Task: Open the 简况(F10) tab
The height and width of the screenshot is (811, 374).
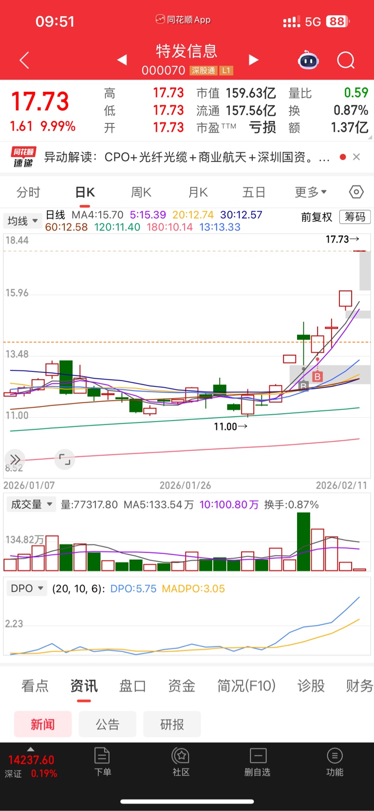Action: pyautogui.click(x=246, y=686)
